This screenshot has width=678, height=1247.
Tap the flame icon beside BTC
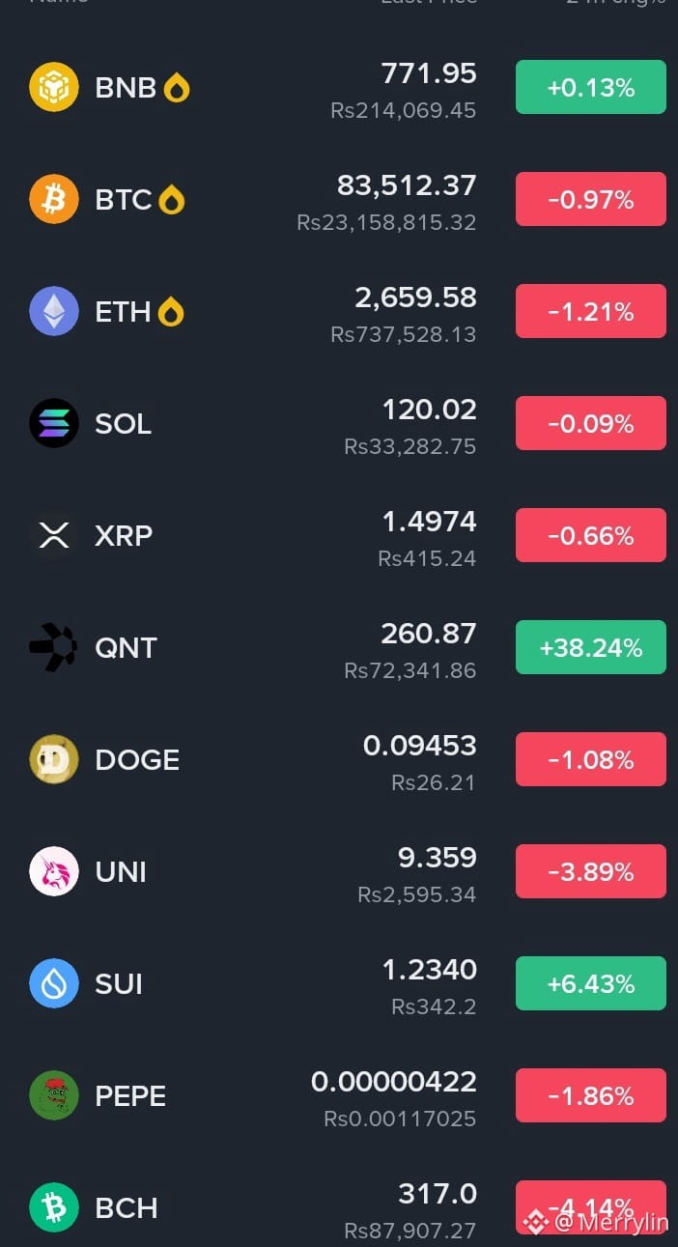(x=171, y=199)
